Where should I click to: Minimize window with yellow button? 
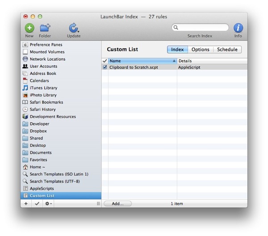point(33,17)
